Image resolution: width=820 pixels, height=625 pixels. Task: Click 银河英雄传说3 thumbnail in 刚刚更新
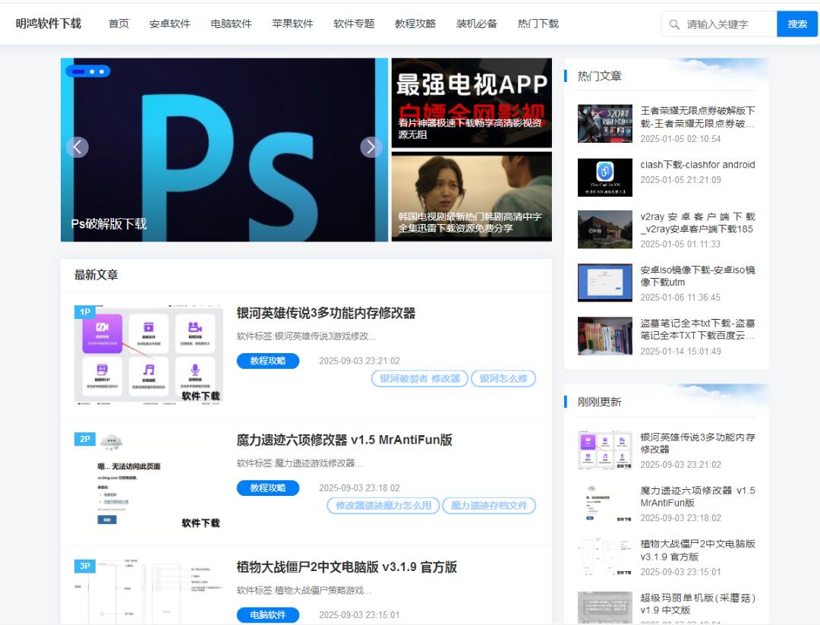[x=605, y=450]
